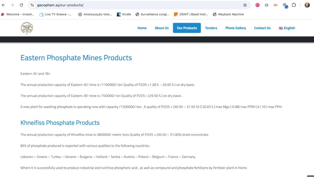Select the Our Products tab
The width and height of the screenshot is (314, 177).
187,28
